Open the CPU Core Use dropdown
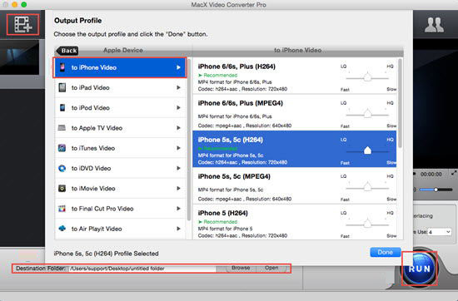This screenshot has width=458, height=301. tap(440, 232)
